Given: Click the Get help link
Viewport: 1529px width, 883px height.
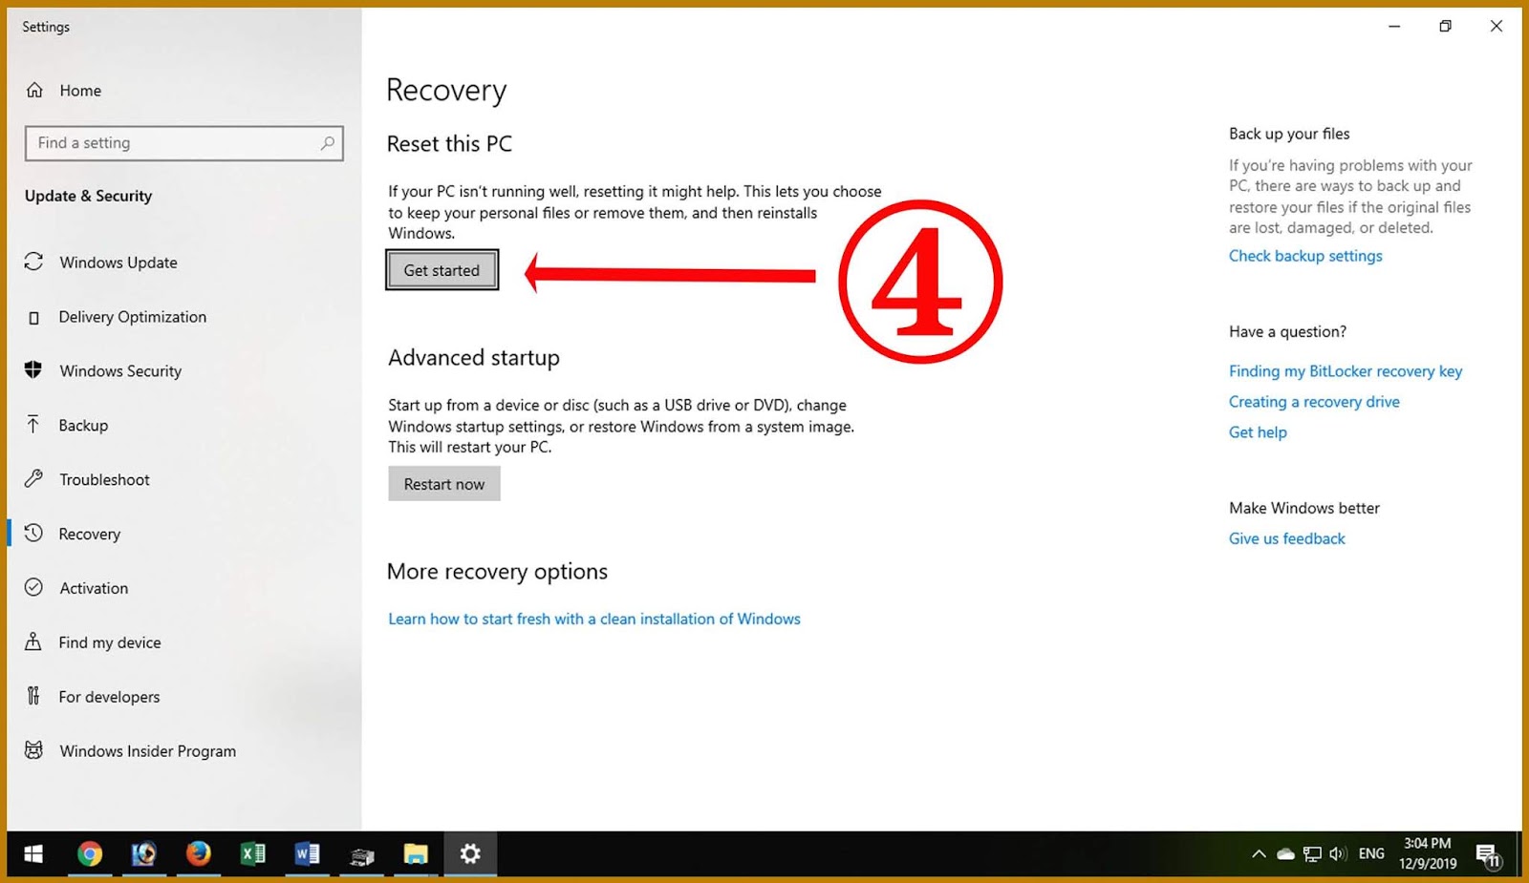Looking at the screenshot, I should coord(1258,432).
